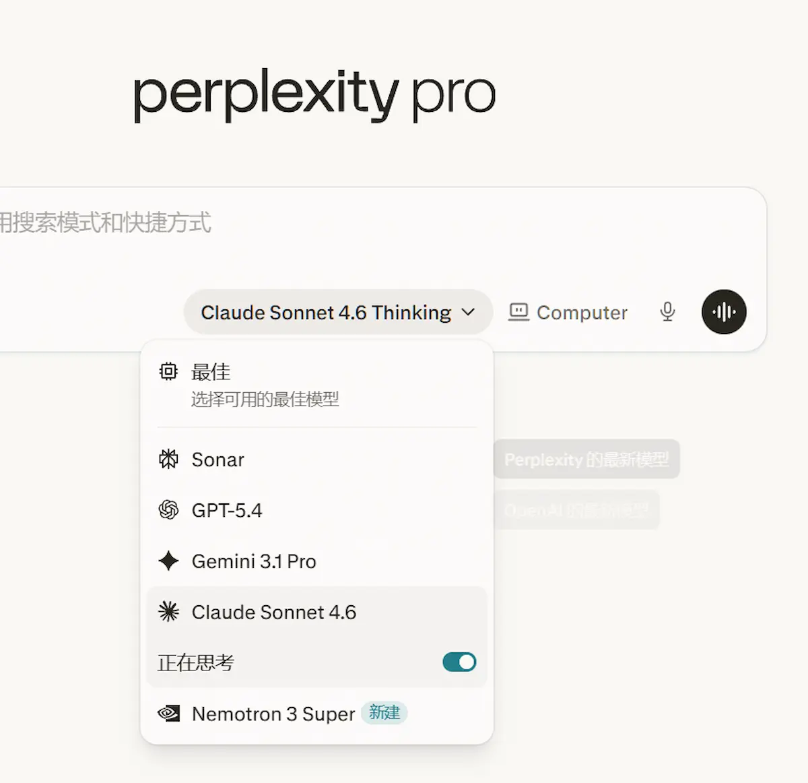Open voice mode with the waveform button
Screen dimensions: 808x783
pyautogui.click(x=723, y=311)
